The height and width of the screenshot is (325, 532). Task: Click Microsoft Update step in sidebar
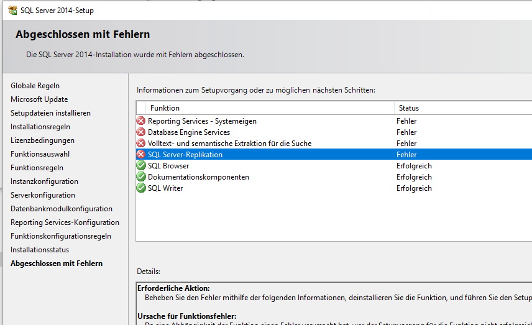coord(39,99)
